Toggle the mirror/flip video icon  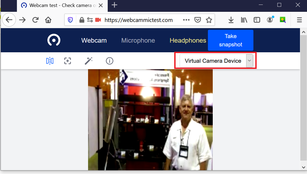[50, 61]
